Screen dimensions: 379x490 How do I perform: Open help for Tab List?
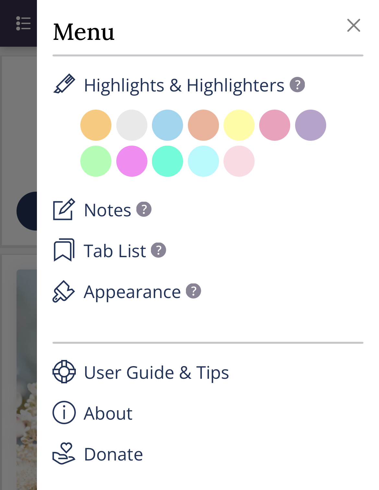click(158, 250)
